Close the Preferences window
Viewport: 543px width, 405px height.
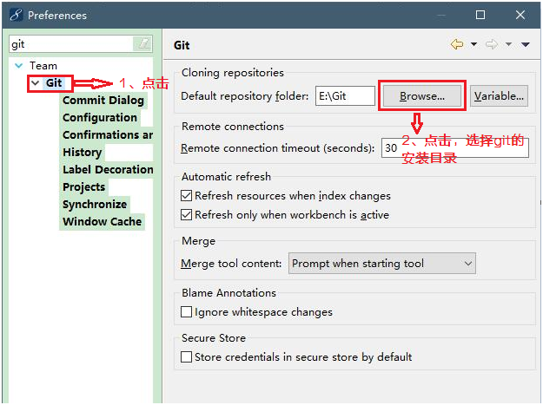(520, 15)
